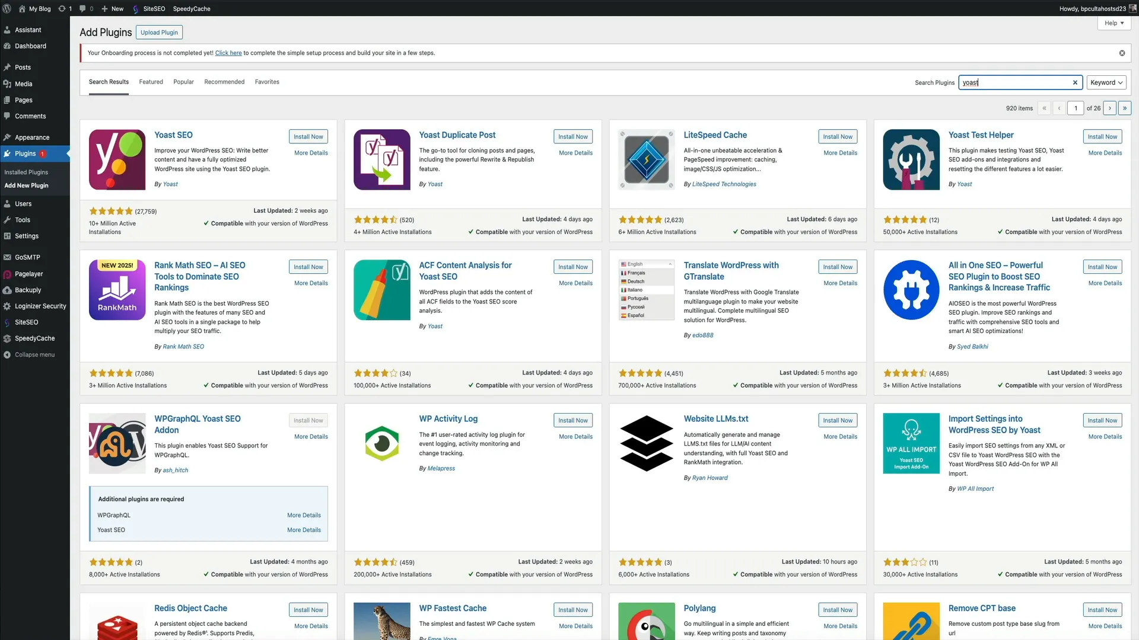This screenshot has height=640, width=1139.
Task: Open the comments bubble in admin bar
Action: pos(86,8)
